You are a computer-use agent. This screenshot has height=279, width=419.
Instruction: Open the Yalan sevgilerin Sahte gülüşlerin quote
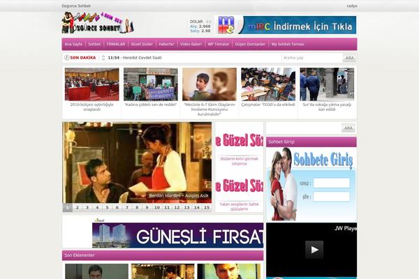point(239,206)
